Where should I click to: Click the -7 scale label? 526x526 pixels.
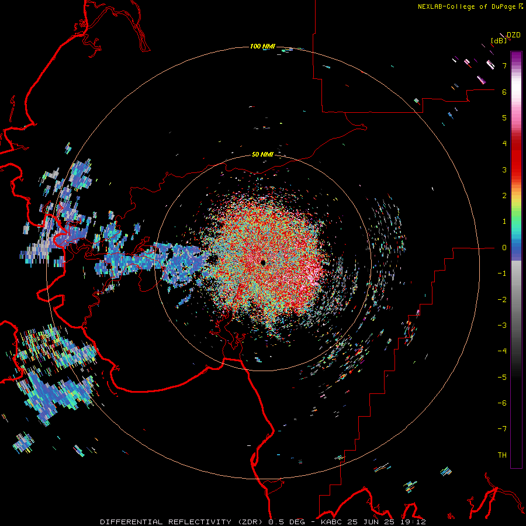(x=502, y=429)
